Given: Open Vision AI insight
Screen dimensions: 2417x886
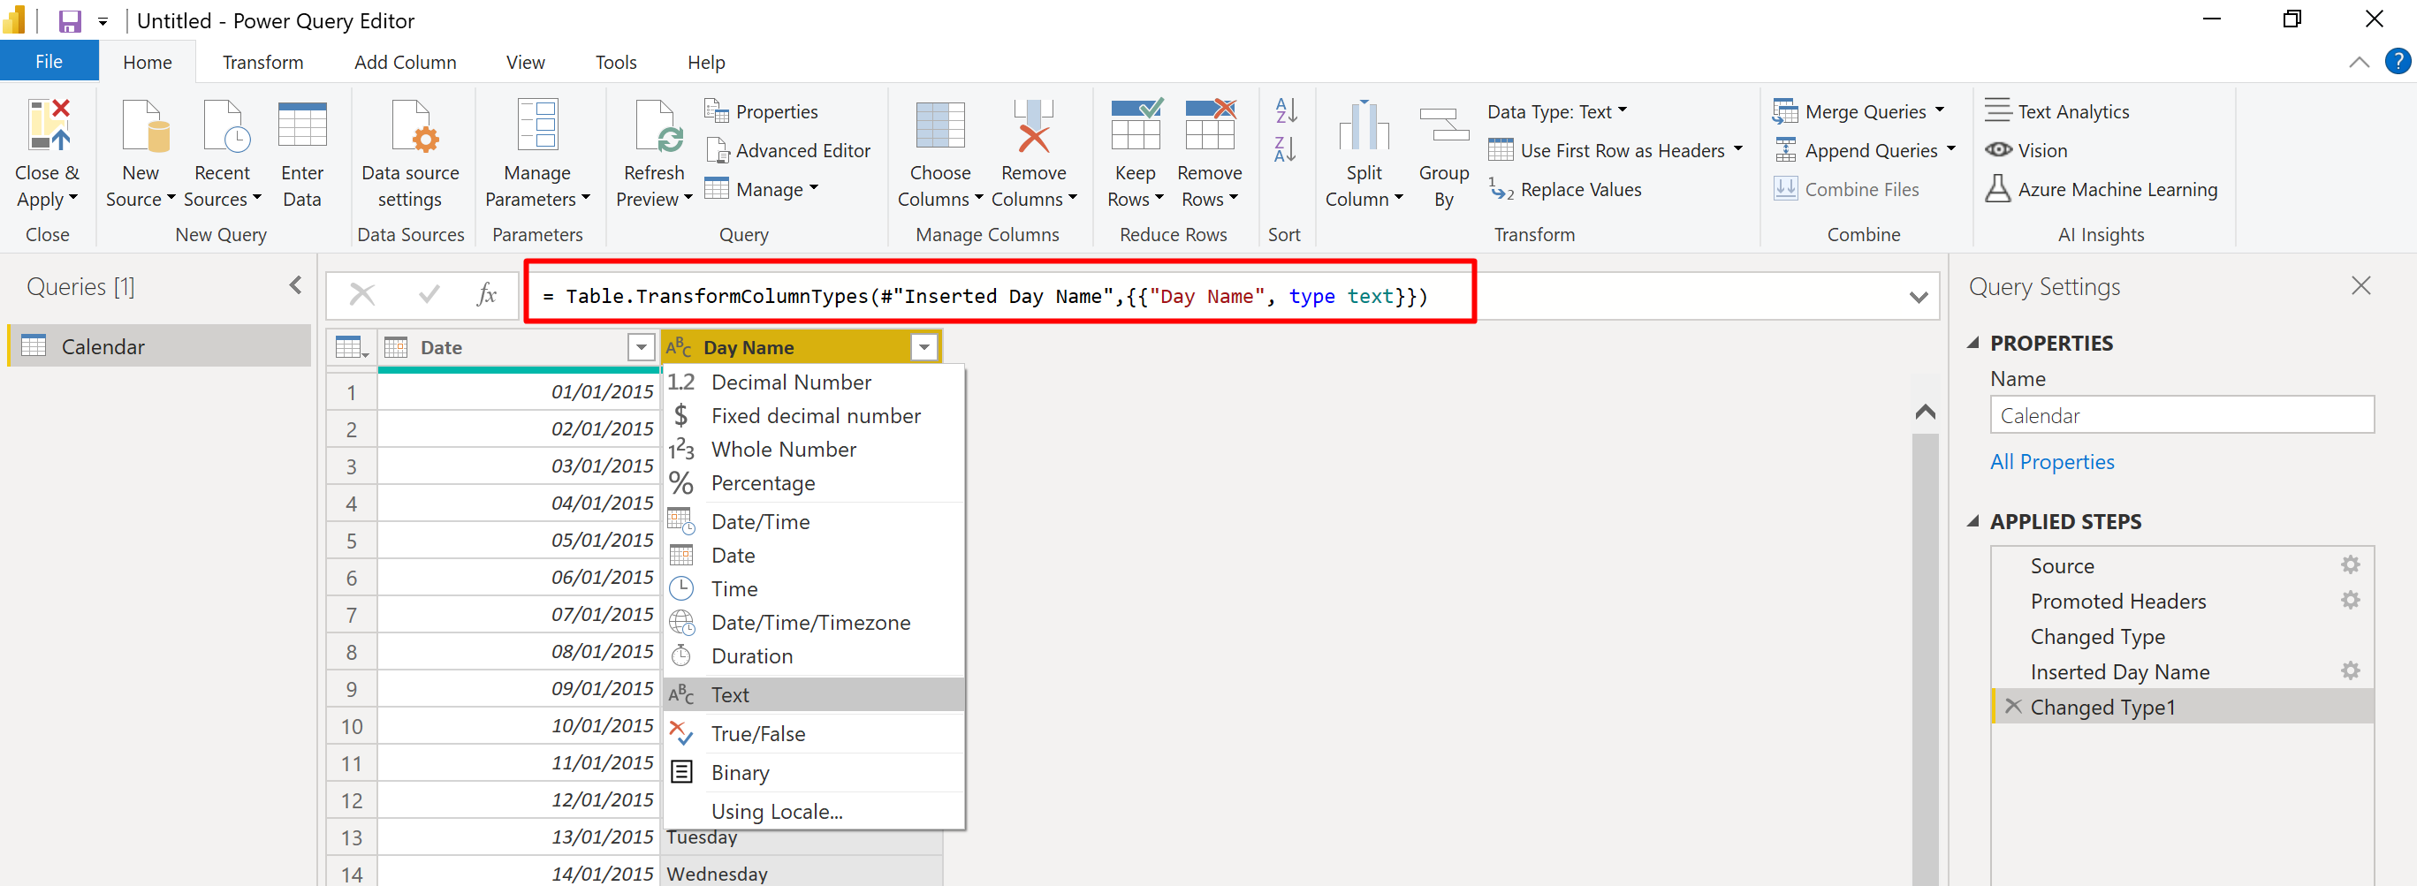Looking at the screenshot, I should click(x=2026, y=150).
